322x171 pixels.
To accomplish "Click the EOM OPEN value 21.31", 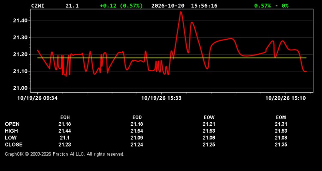I will tap(281, 124).
